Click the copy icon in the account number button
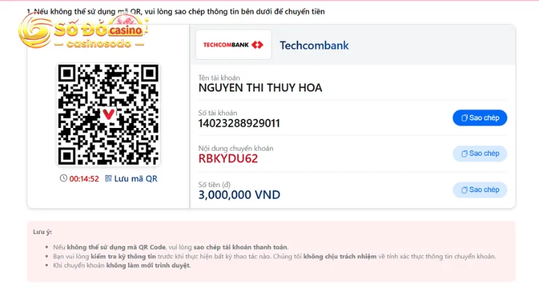The width and height of the screenshot is (539, 303). click(464, 118)
